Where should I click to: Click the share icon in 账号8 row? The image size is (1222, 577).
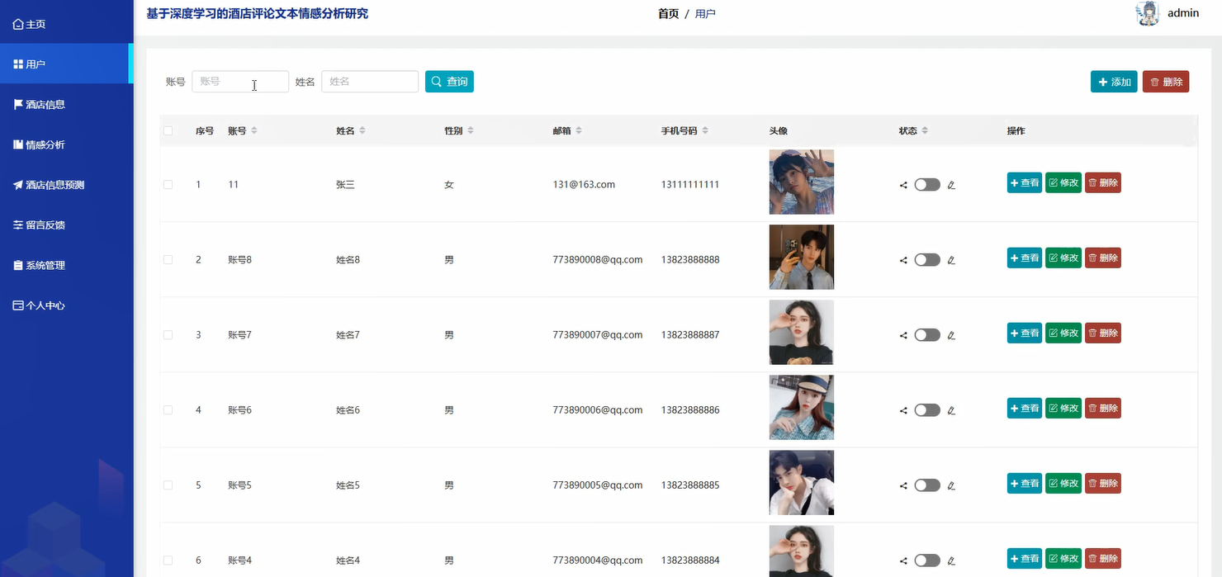coord(903,260)
